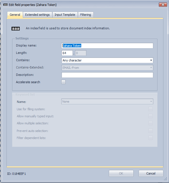Click the index field description text
This screenshot has height=183, width=169.
67,28
